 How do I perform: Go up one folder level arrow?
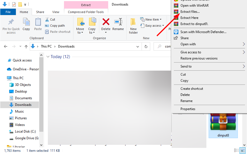26,46
